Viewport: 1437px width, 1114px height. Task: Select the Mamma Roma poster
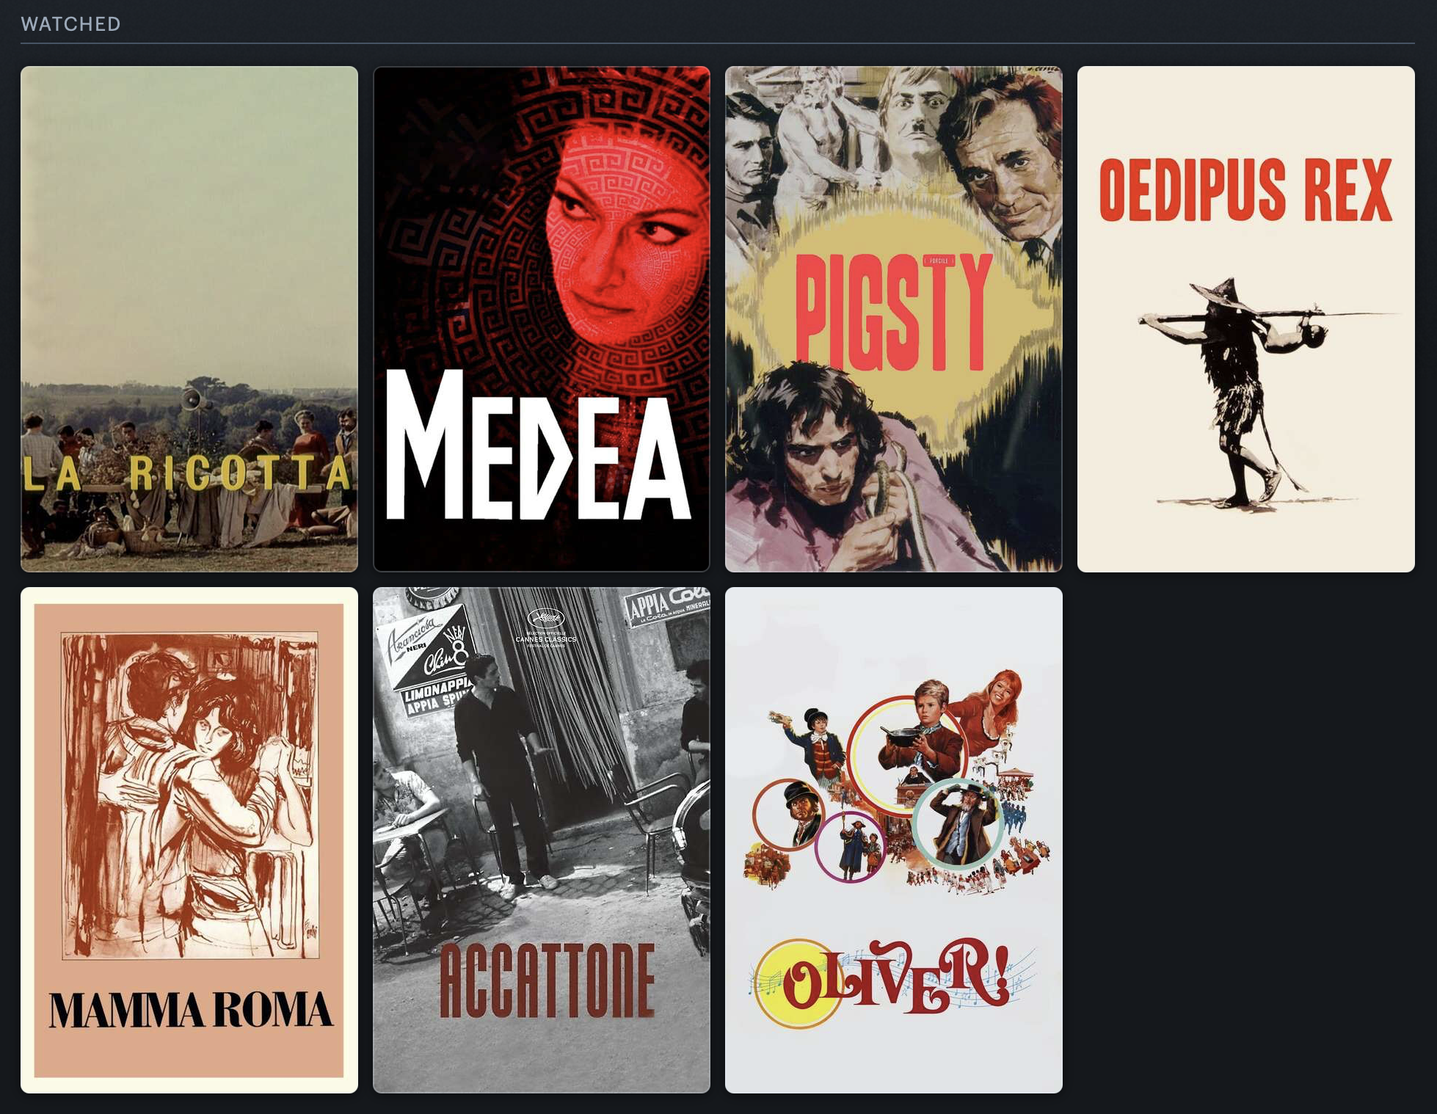[x=189, y=840]
